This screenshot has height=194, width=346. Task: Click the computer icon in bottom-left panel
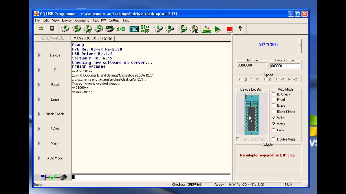[43, 177]
